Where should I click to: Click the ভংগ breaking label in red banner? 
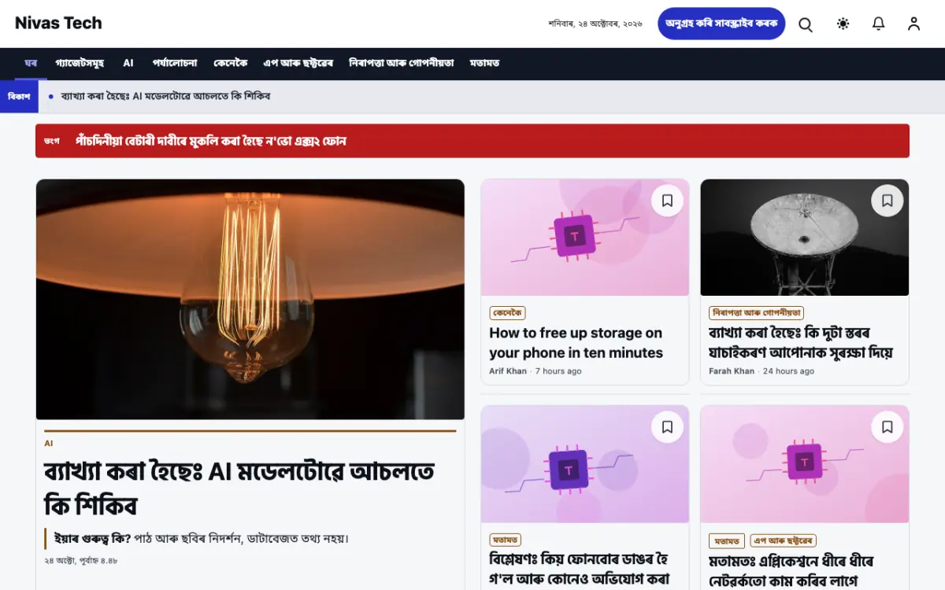(x=52, y=141)
